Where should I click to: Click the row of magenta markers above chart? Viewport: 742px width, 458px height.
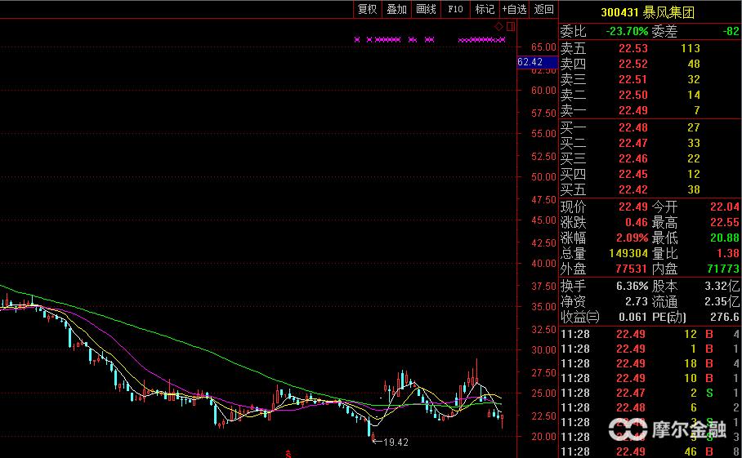tap(429, 39)
